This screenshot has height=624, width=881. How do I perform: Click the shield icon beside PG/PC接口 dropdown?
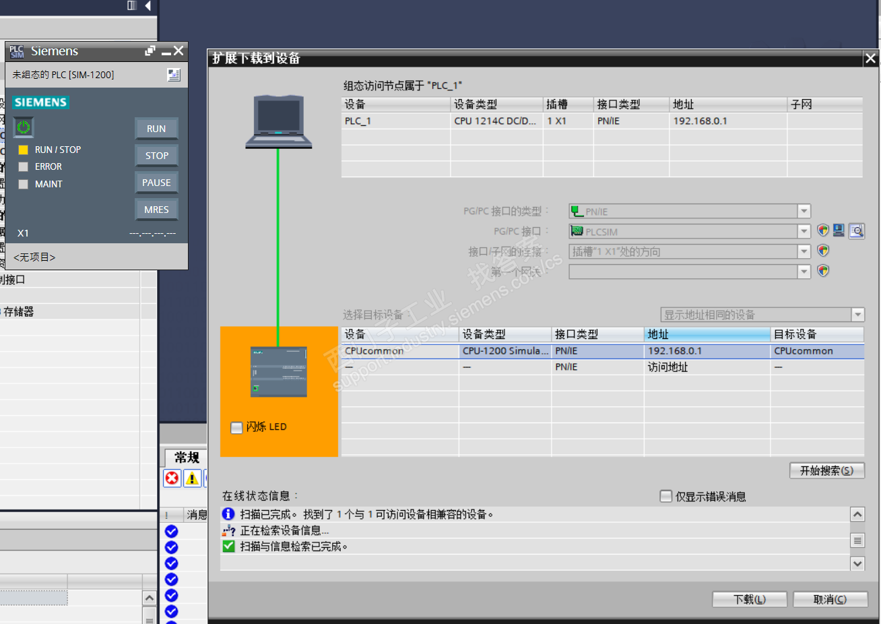click(823, 230)
